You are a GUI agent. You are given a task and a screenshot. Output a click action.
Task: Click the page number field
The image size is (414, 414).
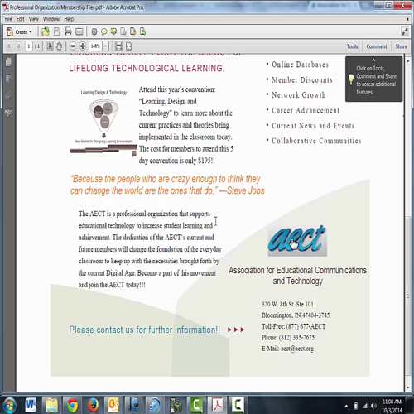point(28,46)
